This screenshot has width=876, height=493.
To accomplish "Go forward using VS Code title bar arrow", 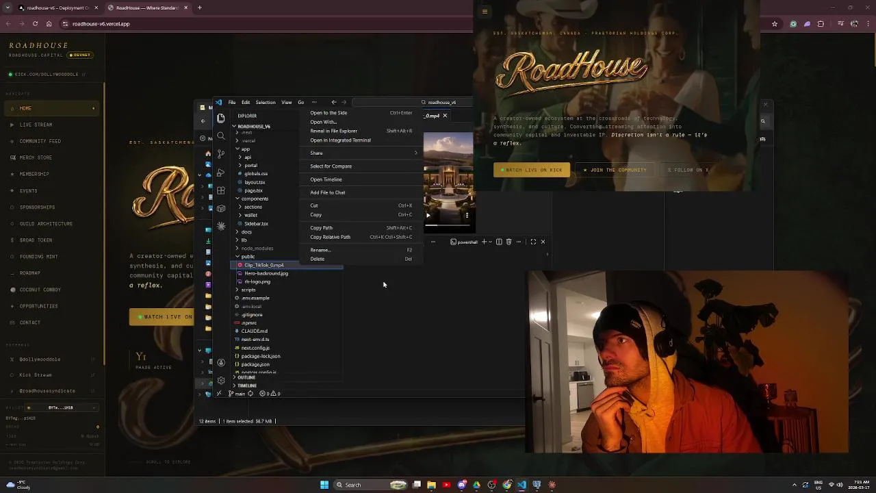I will tap(344, 102).
